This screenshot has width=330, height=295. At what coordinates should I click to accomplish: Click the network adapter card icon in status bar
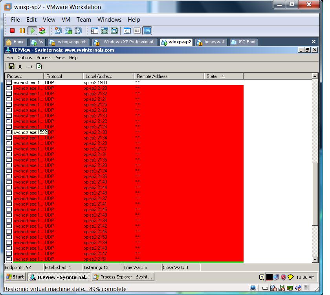[x=290, y=288]
